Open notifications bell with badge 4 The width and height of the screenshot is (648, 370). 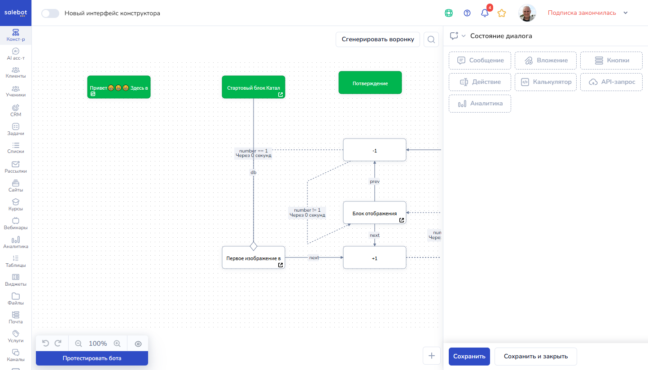click(x=485, y=13)
